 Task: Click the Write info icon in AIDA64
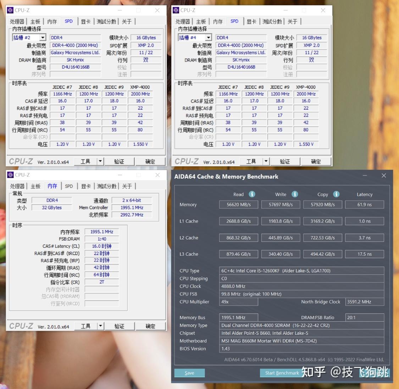pyautogui.click(x=295, y=194)
